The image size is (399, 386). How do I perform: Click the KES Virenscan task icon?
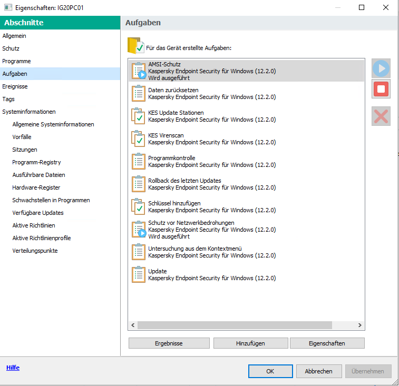click(x=138, y=138)
